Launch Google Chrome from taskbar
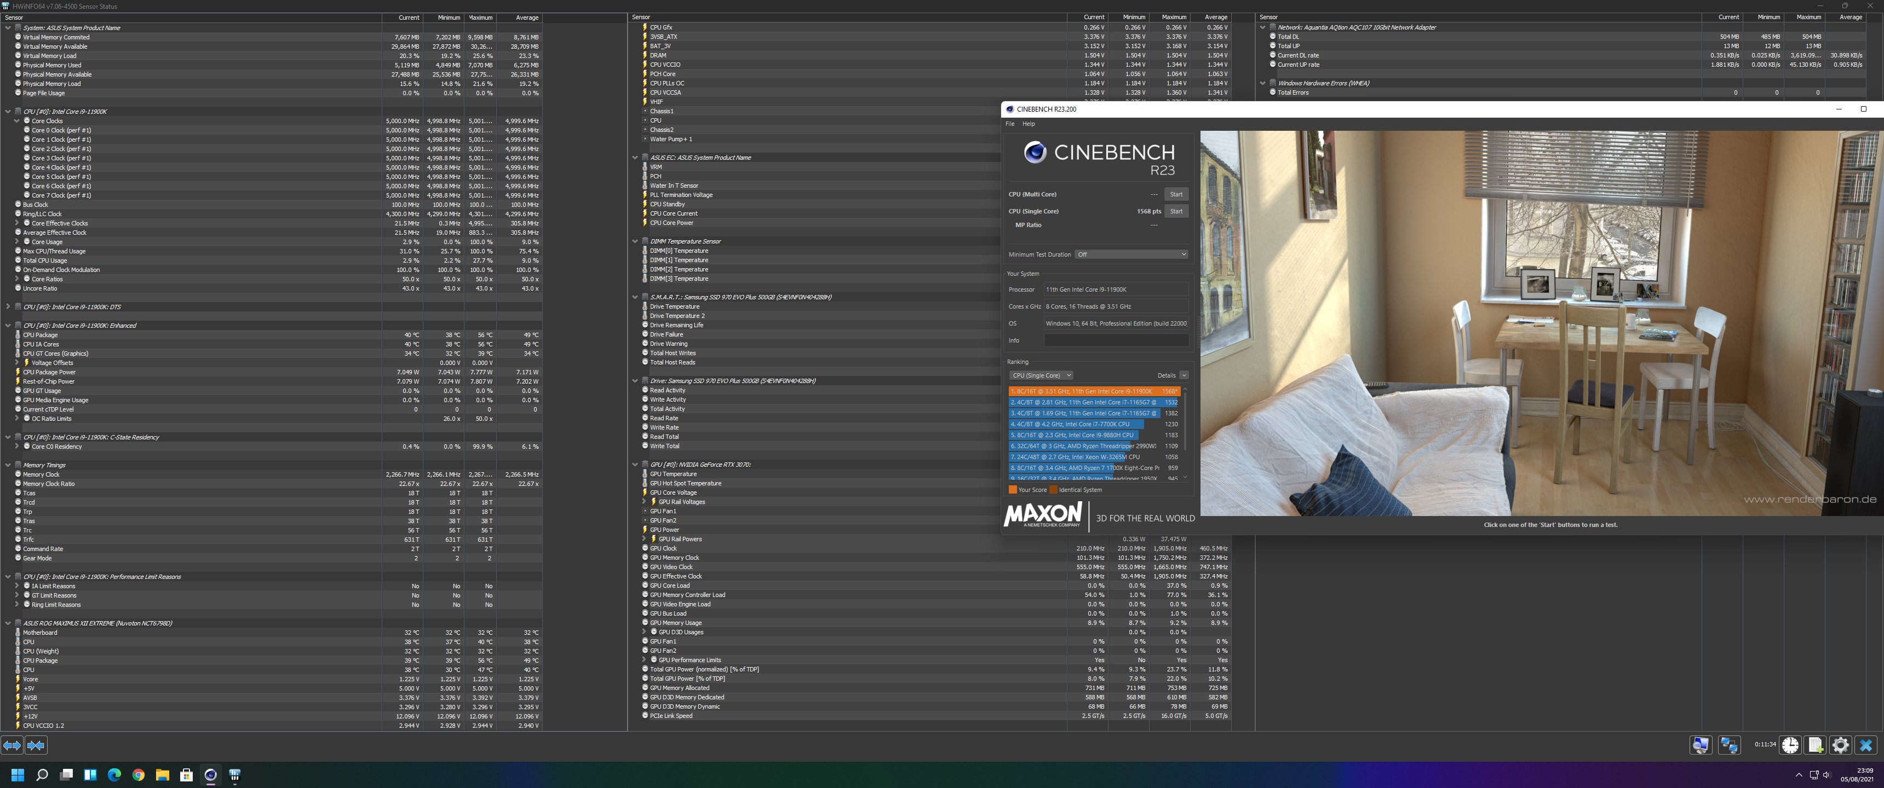The height and width of the screenshot is (788, 1884). (138, 775)
